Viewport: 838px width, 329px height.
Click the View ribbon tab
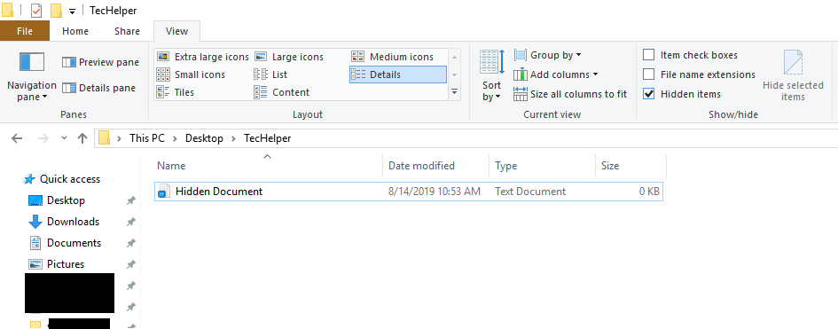click(x=176, y=31)
